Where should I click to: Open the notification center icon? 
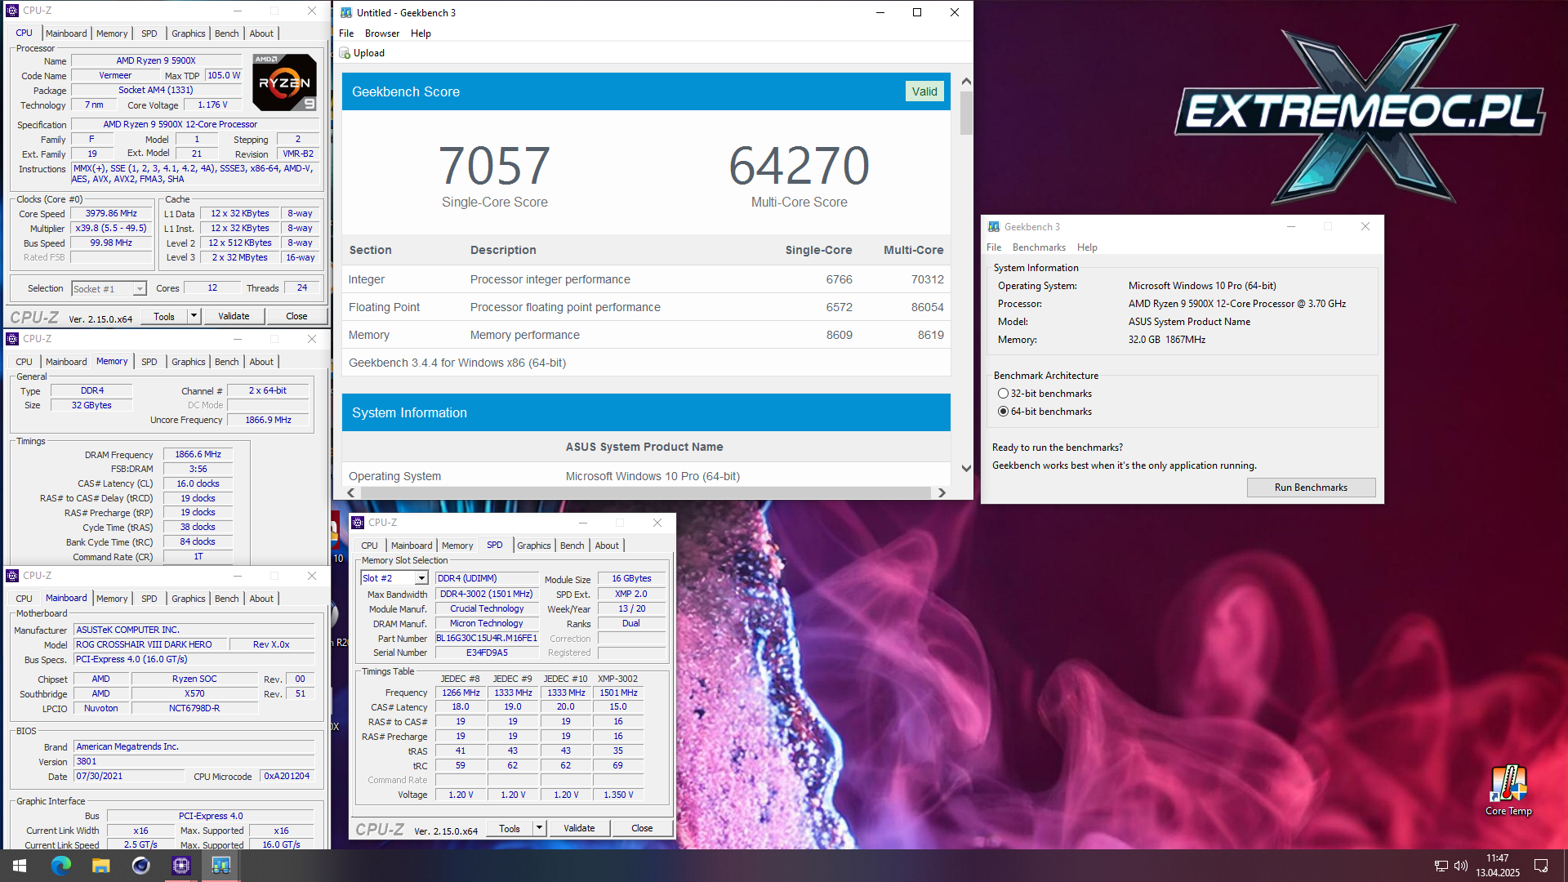tap(1541, 866)
